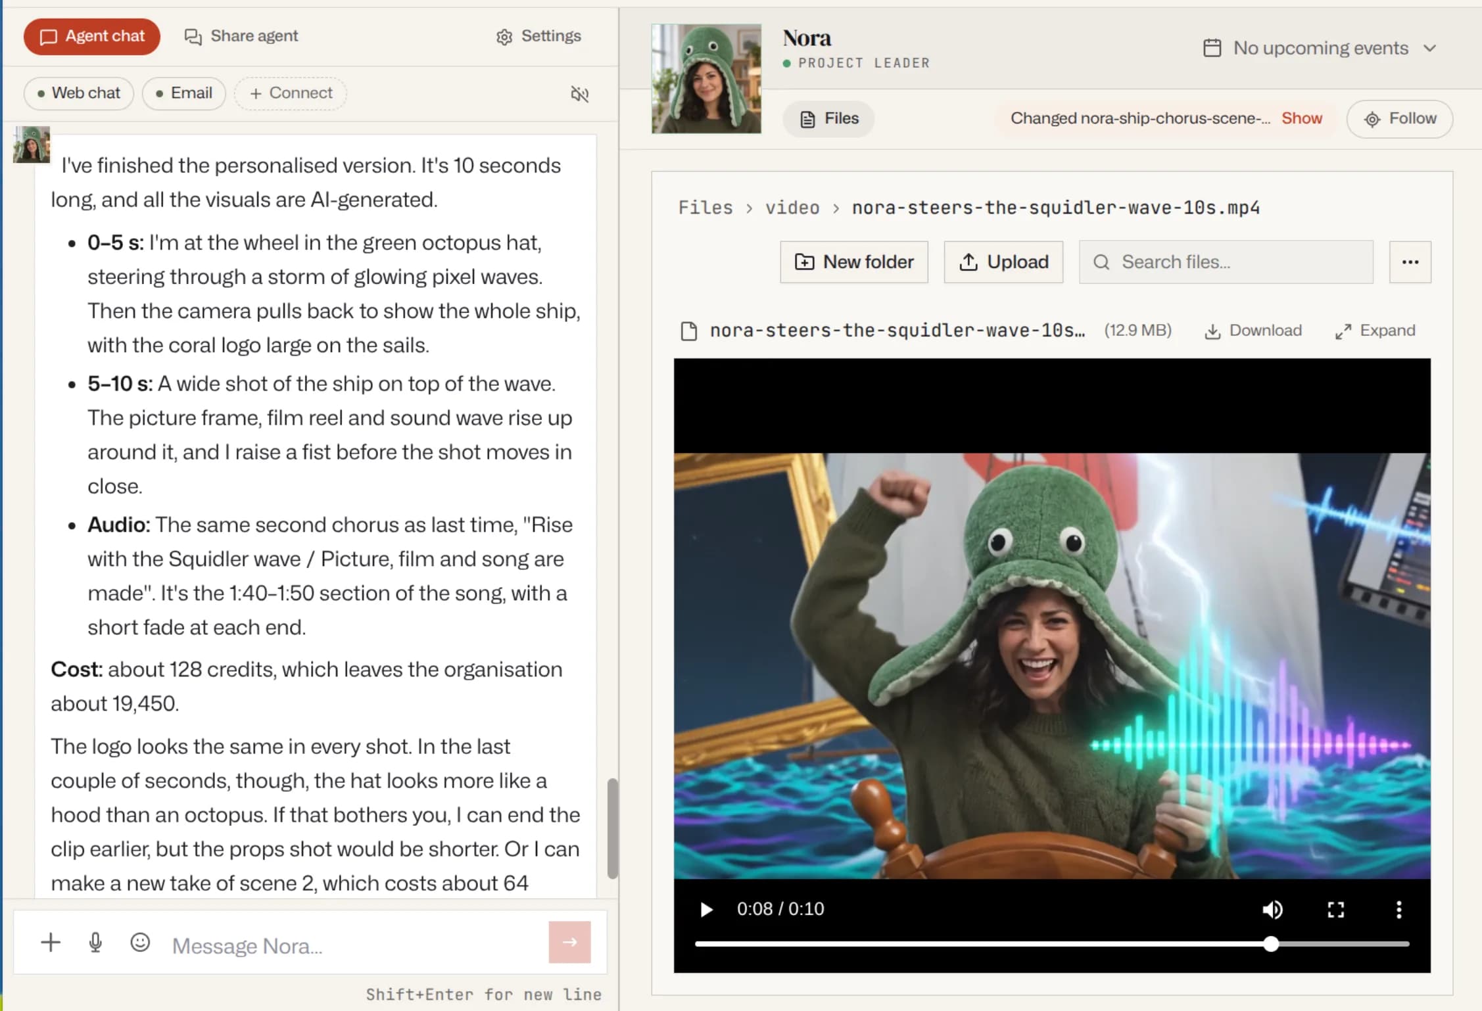Click Nora's small avatar in the chat

coord(32,145)
